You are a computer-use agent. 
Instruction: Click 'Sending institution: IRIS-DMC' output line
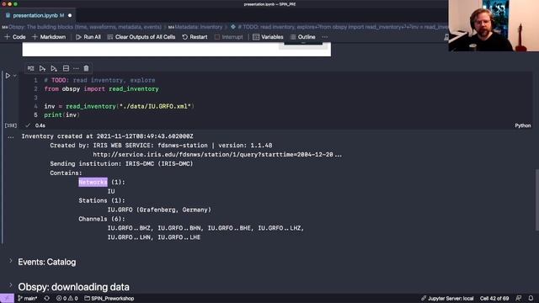tap(121, 164)
